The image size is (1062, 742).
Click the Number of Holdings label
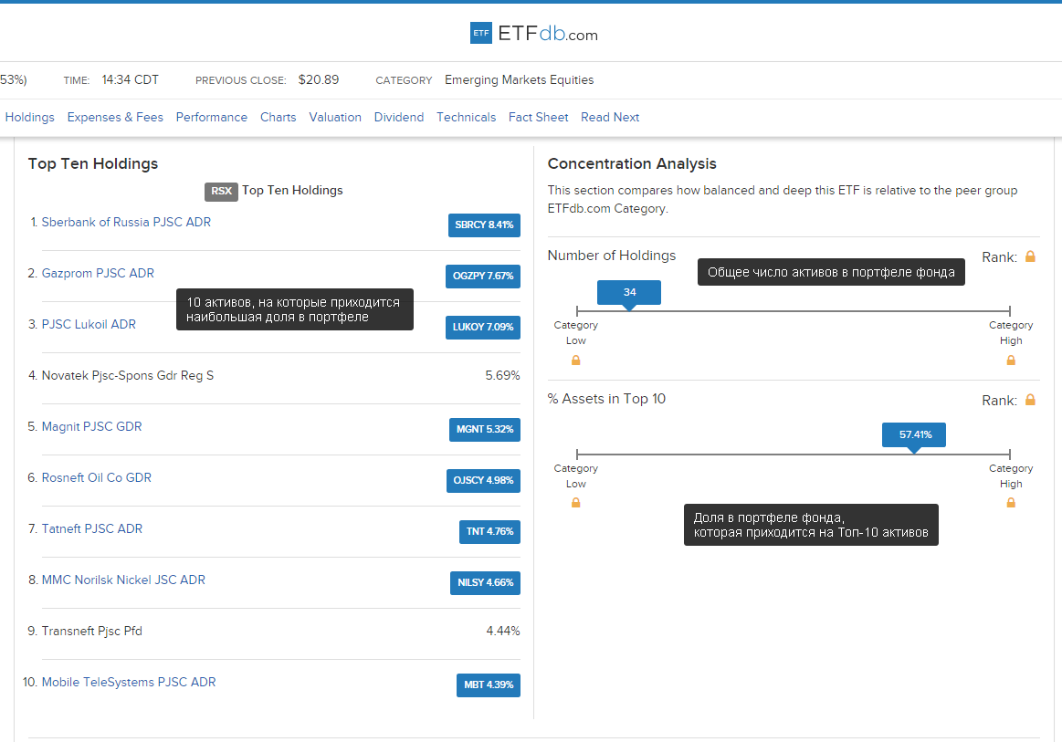[x=612, y=256]
